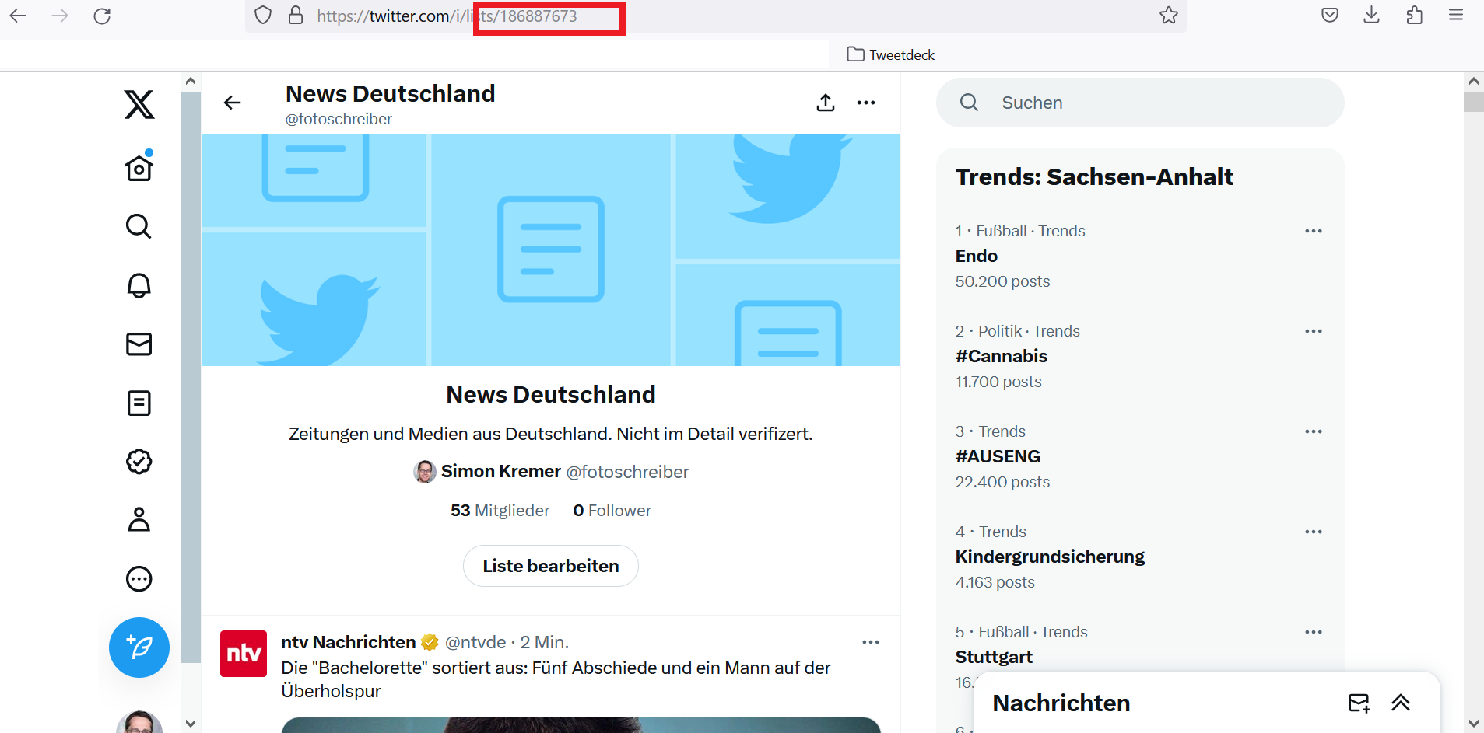Save page to Pocket

(1330, 16)
